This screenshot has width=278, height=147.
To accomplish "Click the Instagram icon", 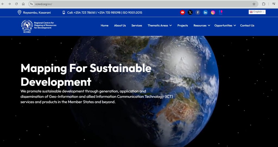I will tap(213, 12).
